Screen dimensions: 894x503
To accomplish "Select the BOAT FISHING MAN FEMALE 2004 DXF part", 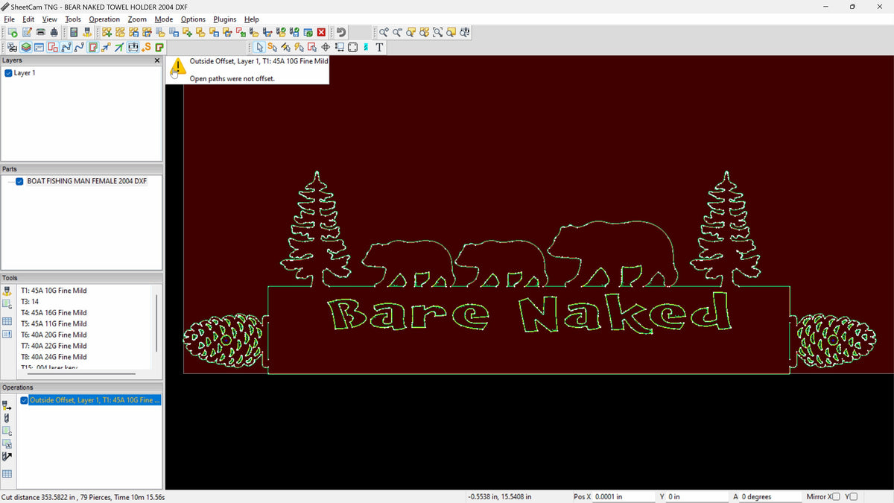I will click(87, 181).
